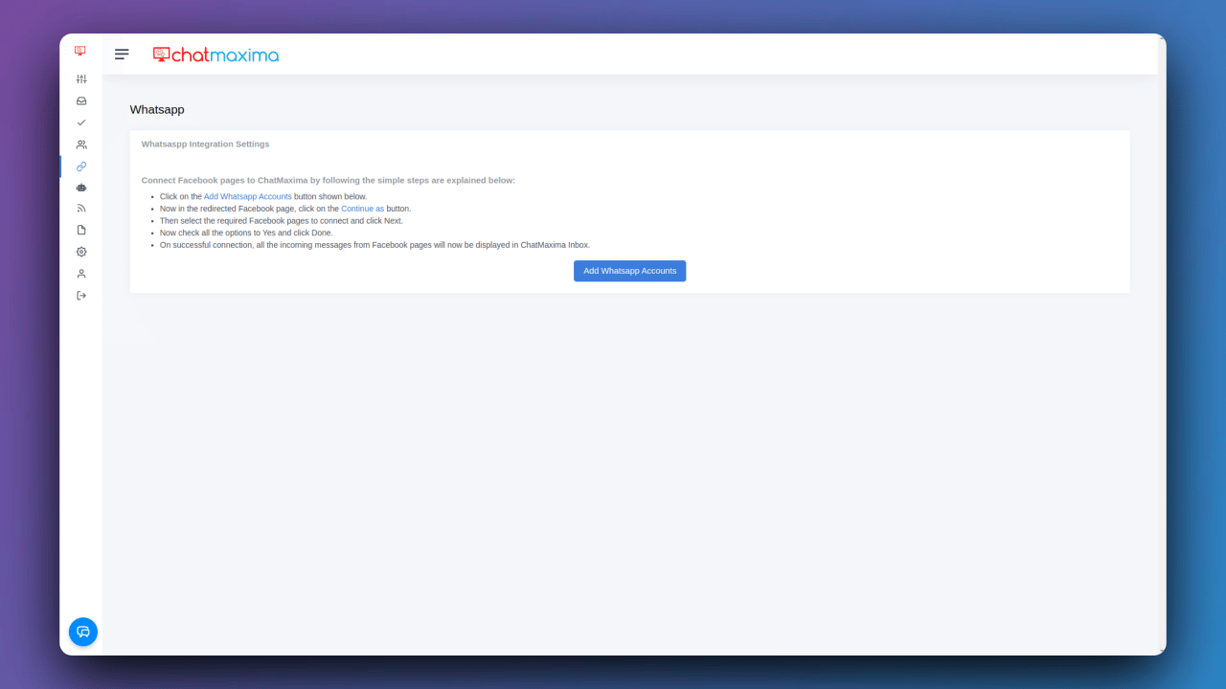Select the link integrations icon
The image size is (1226, 689).
point(81,167)
